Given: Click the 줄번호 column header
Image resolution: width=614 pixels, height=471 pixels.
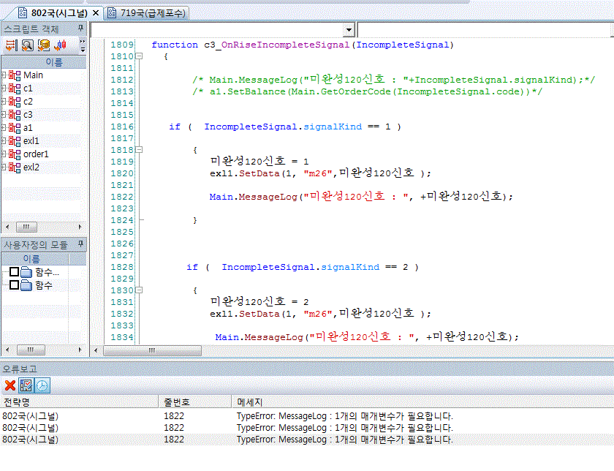Looking at the screenshot, I should [x=177, y=402].
